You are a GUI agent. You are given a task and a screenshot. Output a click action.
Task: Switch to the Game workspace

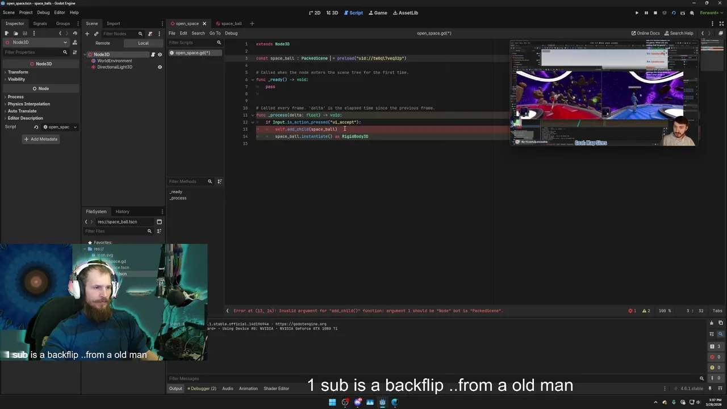(378, 12)
